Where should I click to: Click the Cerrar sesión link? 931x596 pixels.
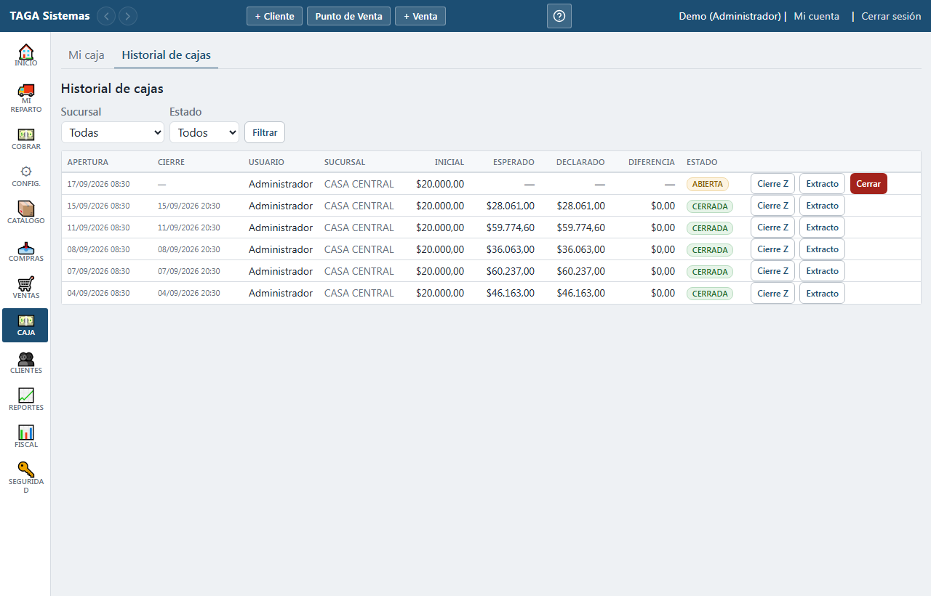pyautogui.click(x=891, y=16)
